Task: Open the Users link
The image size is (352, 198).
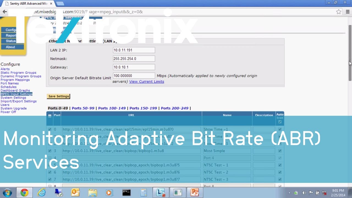Action: click(5, 105)
